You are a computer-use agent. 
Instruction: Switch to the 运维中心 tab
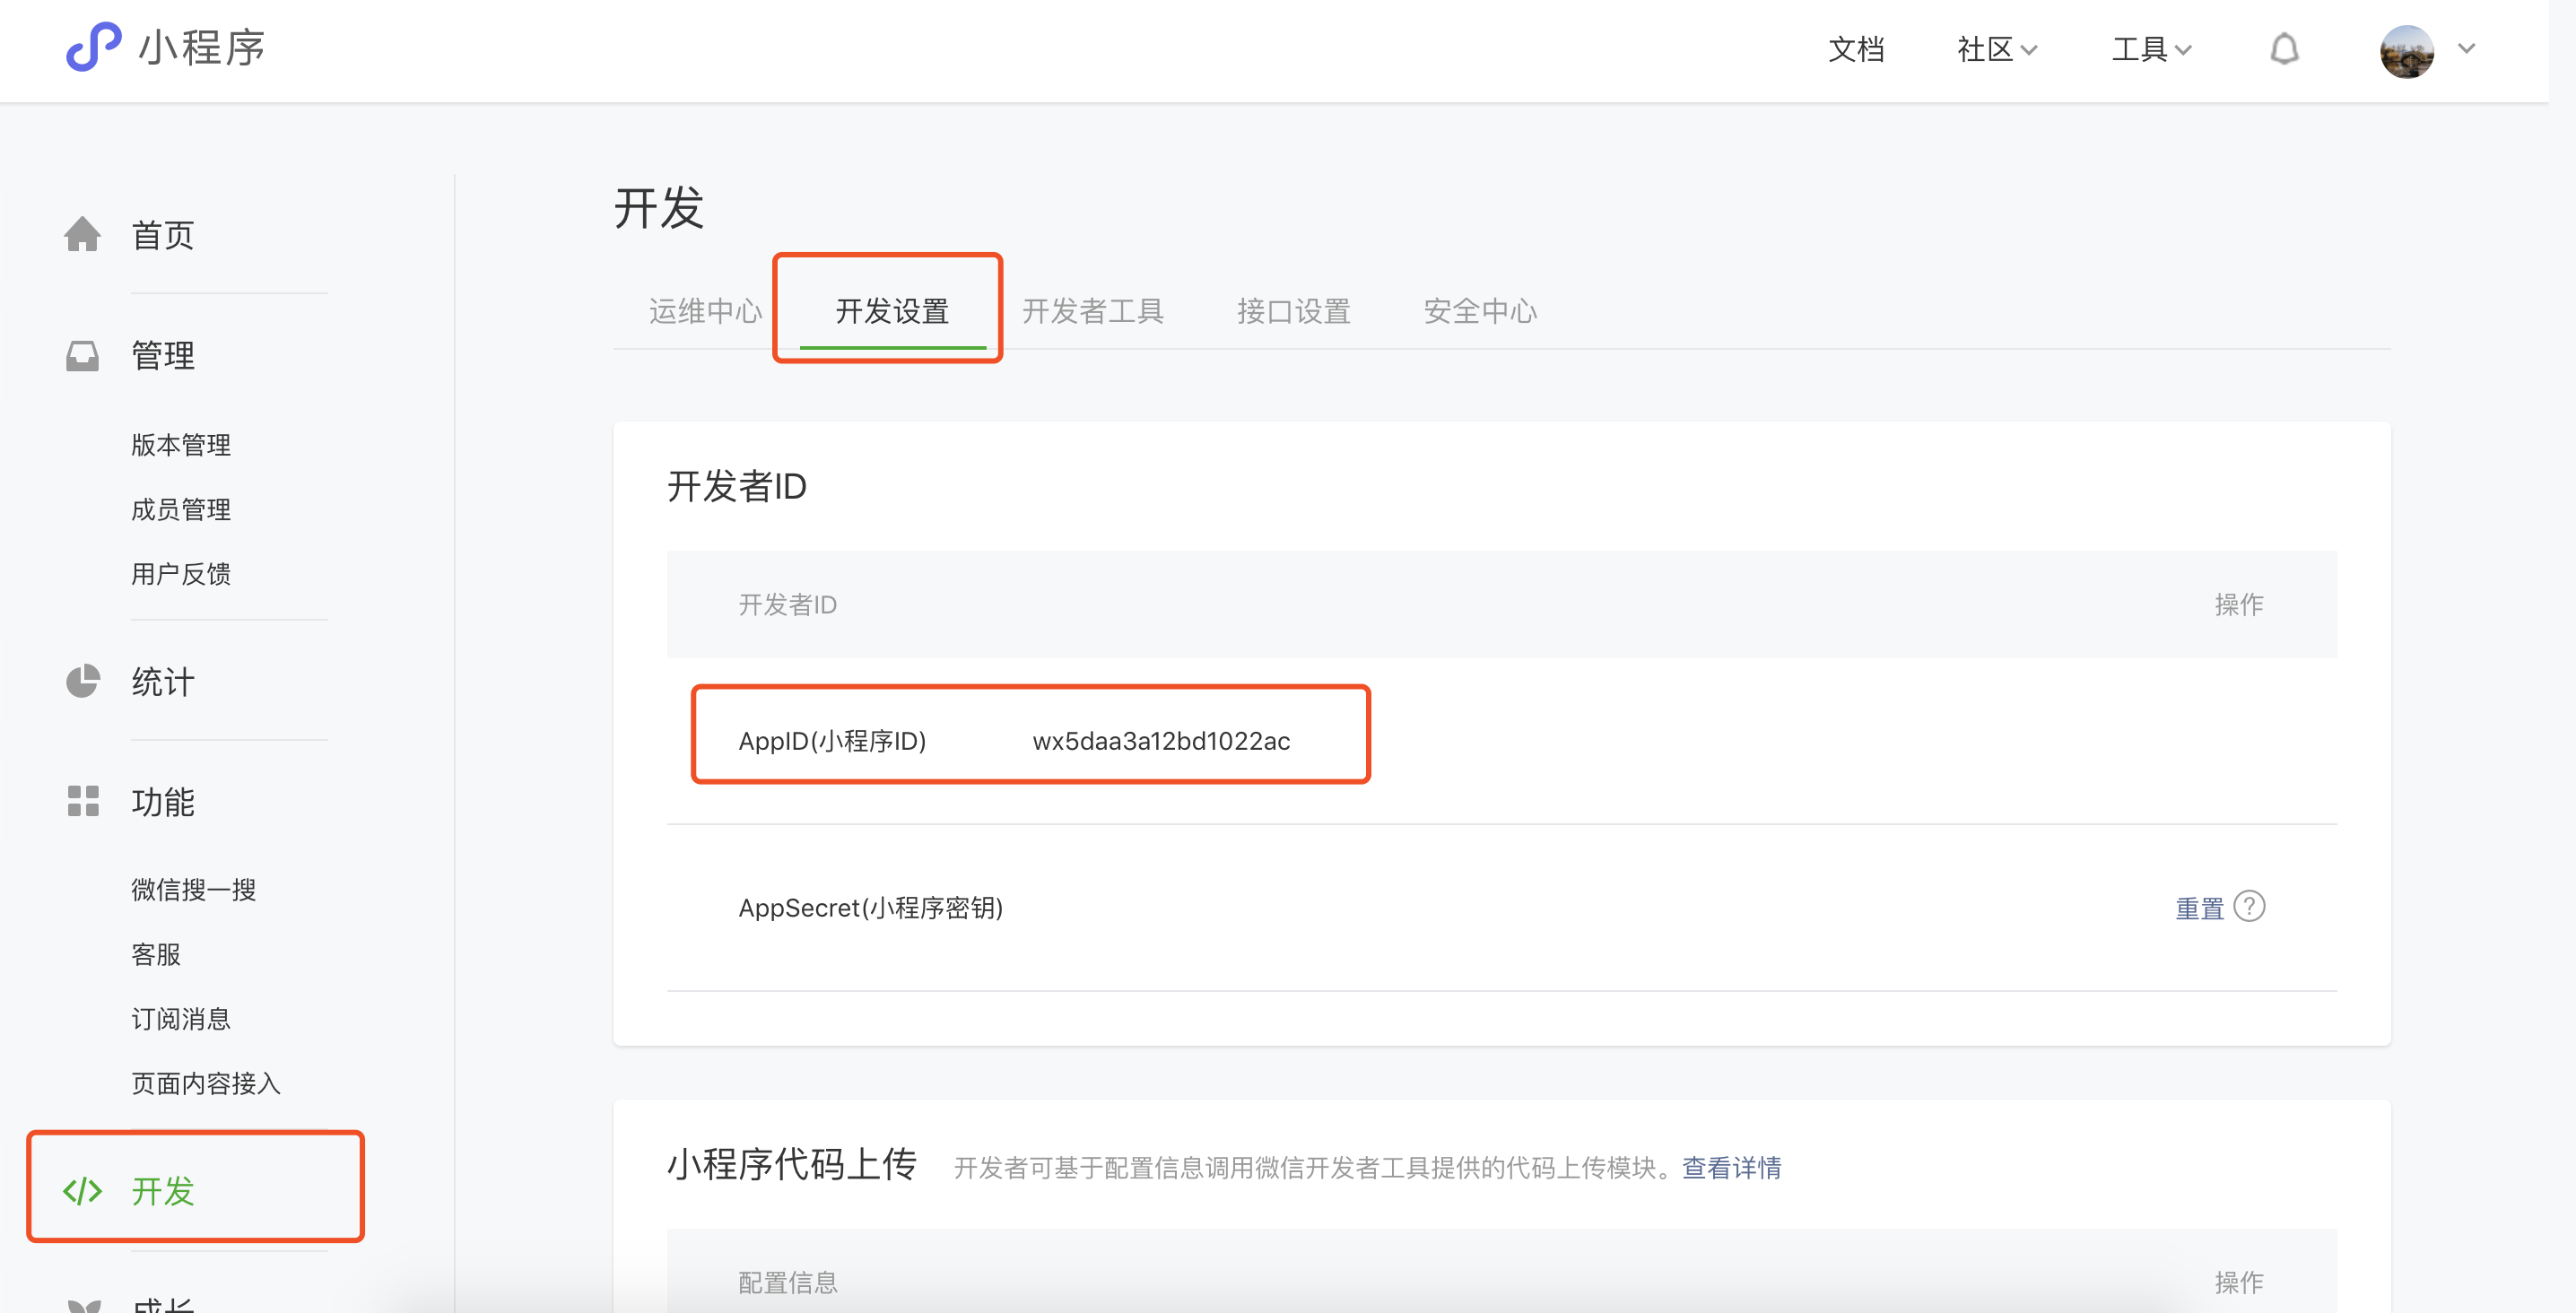pyautogui.click(x=705, y=311)
